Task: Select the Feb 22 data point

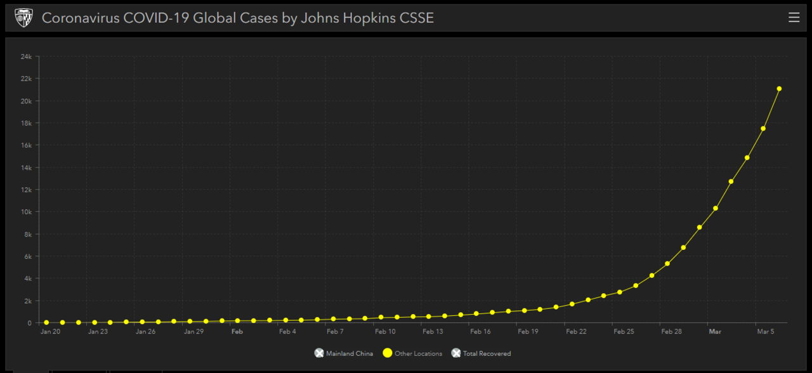Action: pos(572,304)
